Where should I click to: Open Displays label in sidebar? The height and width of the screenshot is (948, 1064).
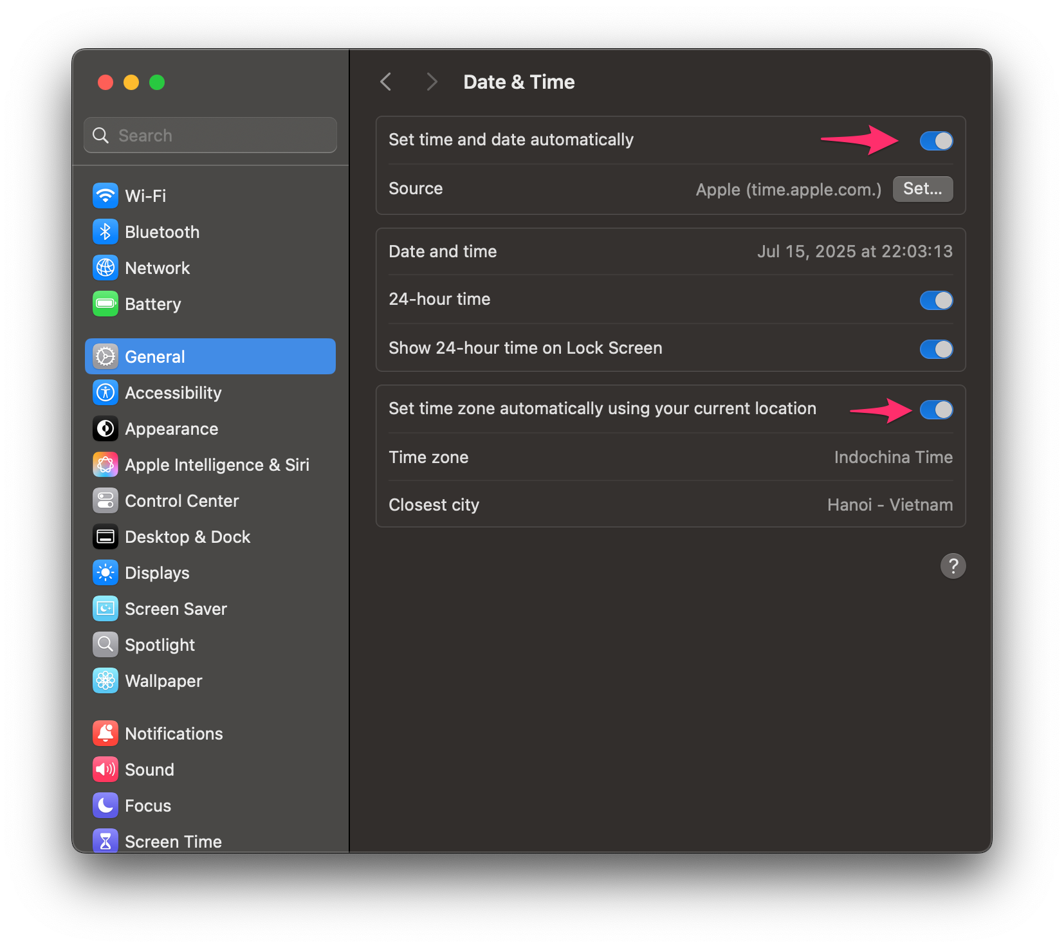(157, 573)
